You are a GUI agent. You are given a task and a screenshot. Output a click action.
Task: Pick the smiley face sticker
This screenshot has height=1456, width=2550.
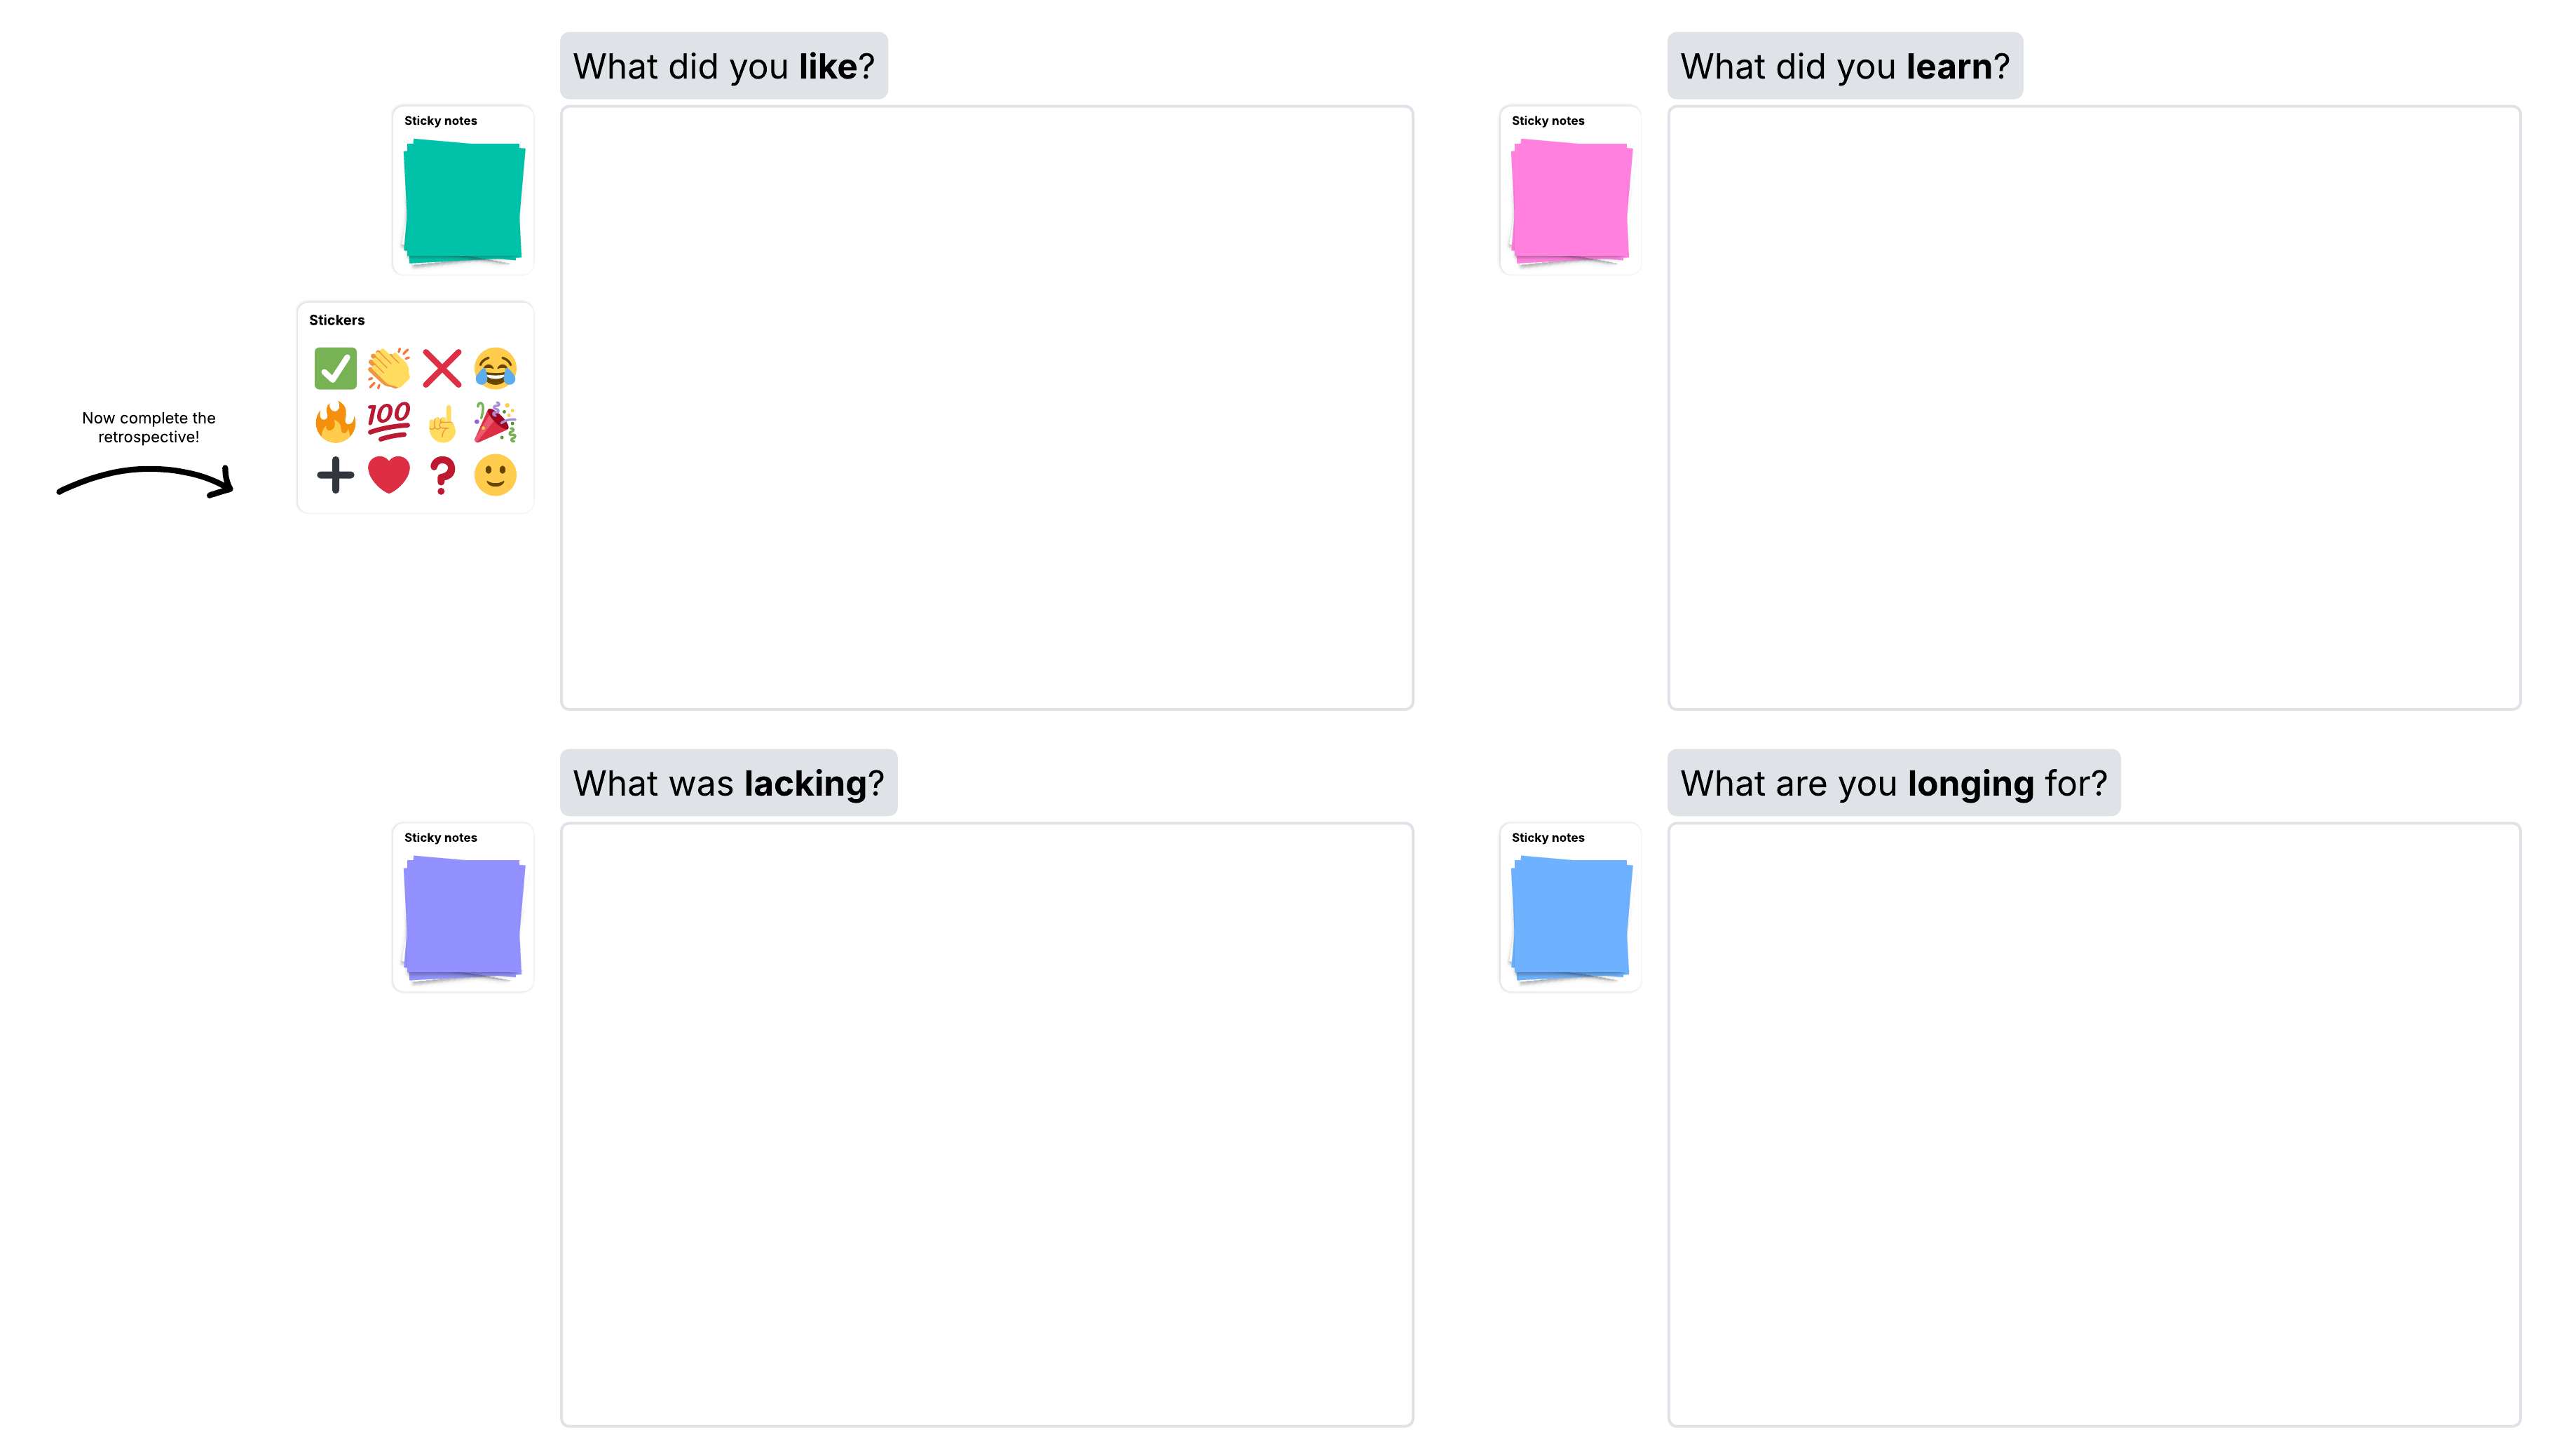496,476
